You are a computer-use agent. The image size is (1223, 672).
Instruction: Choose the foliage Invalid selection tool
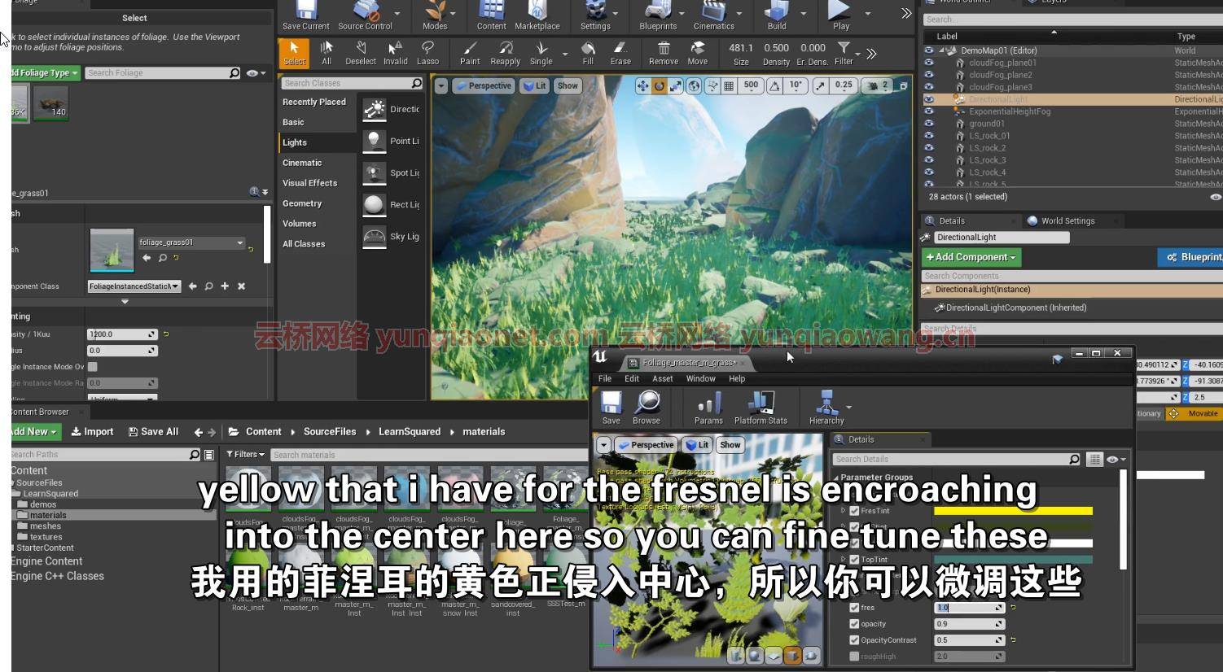[x=396, y=53]
